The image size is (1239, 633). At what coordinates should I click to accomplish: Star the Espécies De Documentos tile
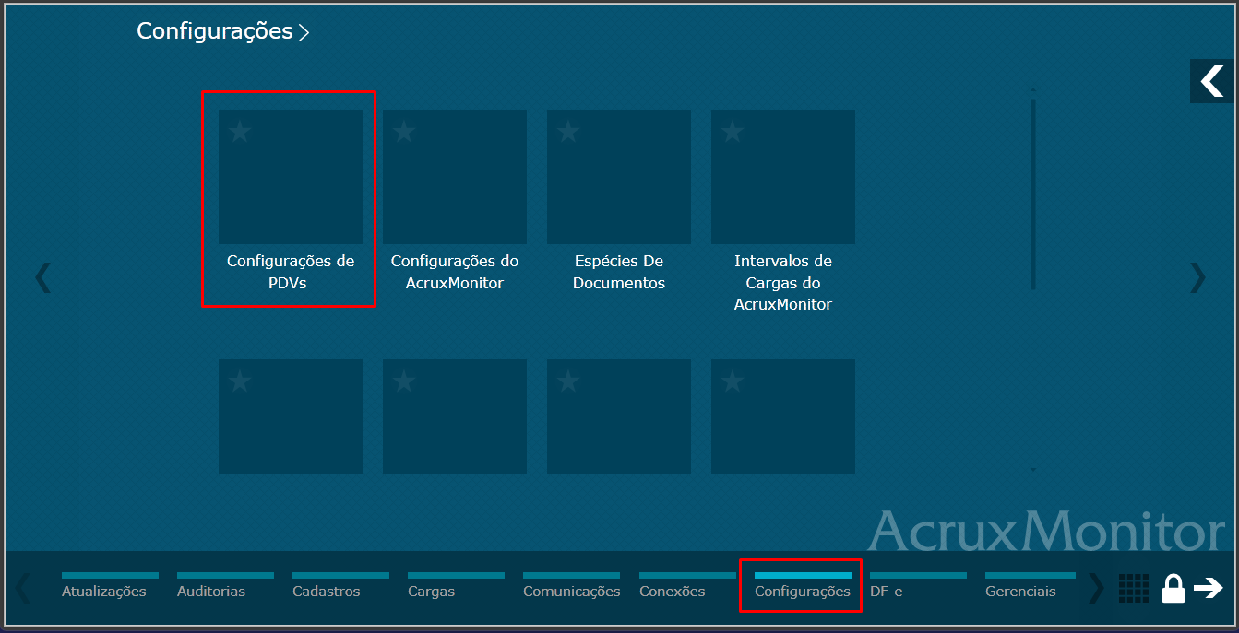click(x=567, y=131)
